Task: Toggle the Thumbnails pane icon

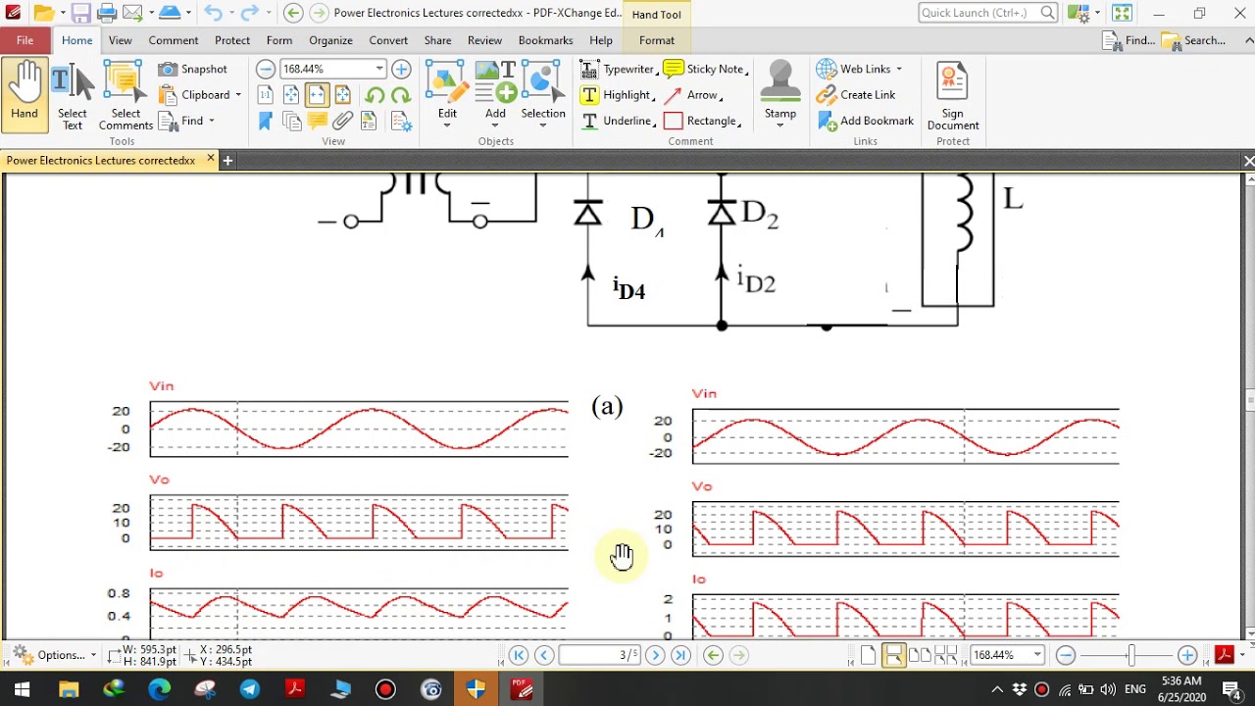Action: point(291,121)
